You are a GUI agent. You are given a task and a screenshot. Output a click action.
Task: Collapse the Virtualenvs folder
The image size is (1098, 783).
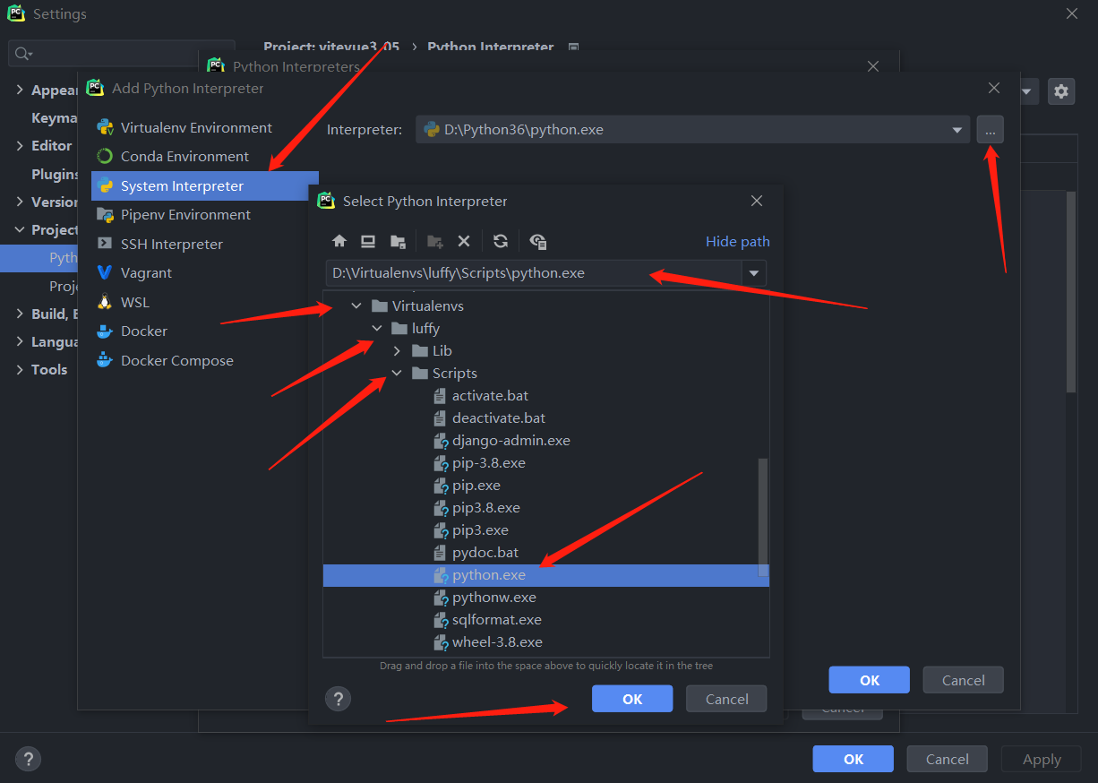tap(356, 305)
